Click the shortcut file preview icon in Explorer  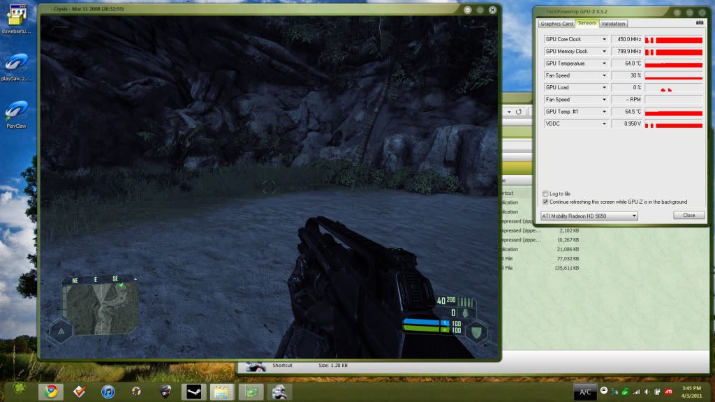pos(256,367)
